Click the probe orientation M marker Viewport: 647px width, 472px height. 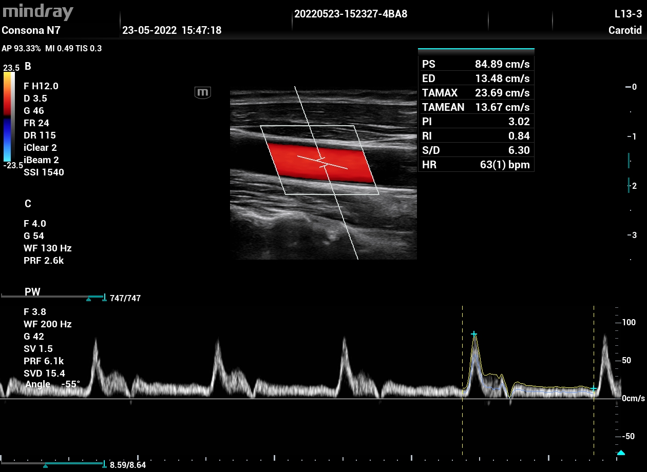[203, 92]
